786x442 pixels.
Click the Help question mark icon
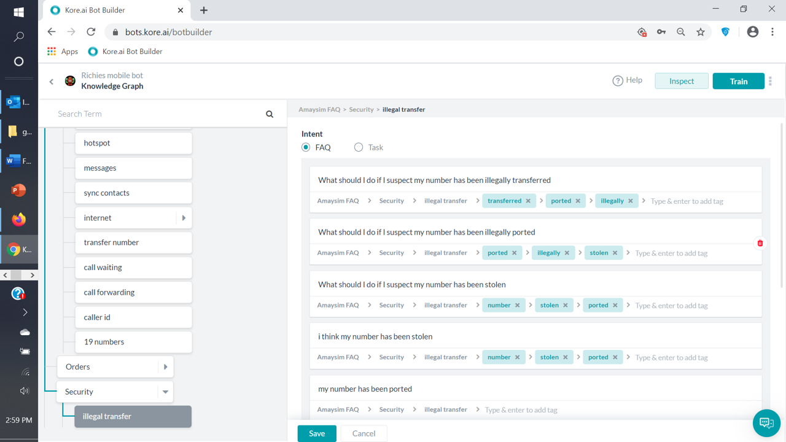618,80
